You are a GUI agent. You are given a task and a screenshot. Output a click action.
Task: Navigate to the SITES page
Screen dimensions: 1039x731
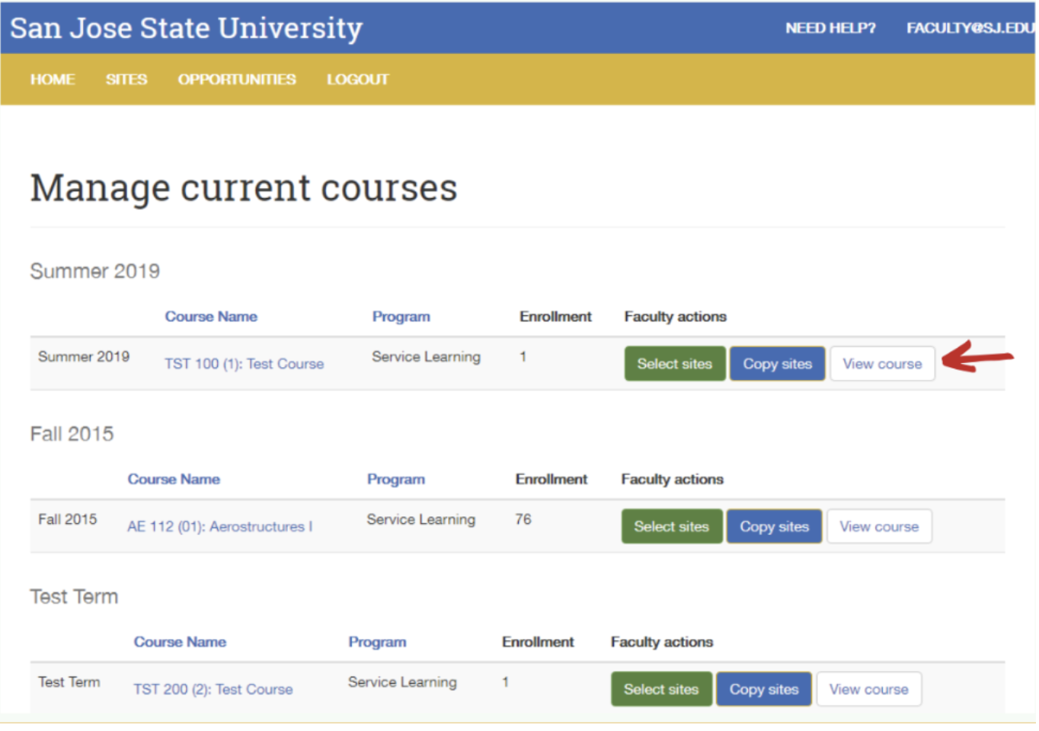click(126, 79)
